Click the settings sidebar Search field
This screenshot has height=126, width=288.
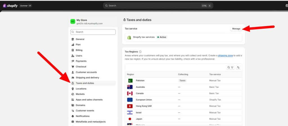[x=93, y=32]
